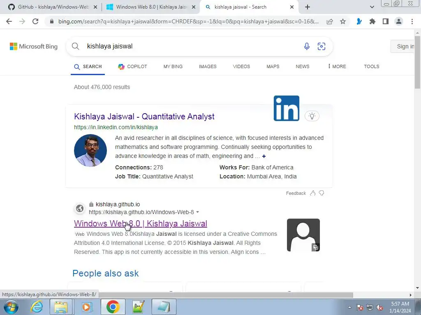Click the lightbulb insights icon
This screenshot has height=315, width=421.
tap(312, 116)
